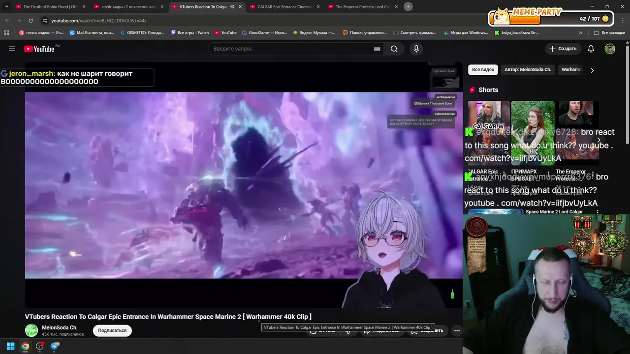630x354 pixels.
Task: Open the YouTube bookmark in bookmarks bar
Action: [225, 33]
